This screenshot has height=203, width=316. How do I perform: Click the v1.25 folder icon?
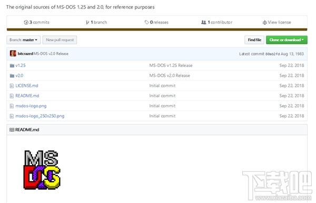tap(12, 66)
